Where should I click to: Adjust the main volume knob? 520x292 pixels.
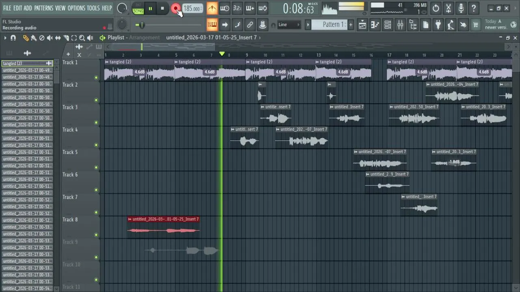pos(122,8)
